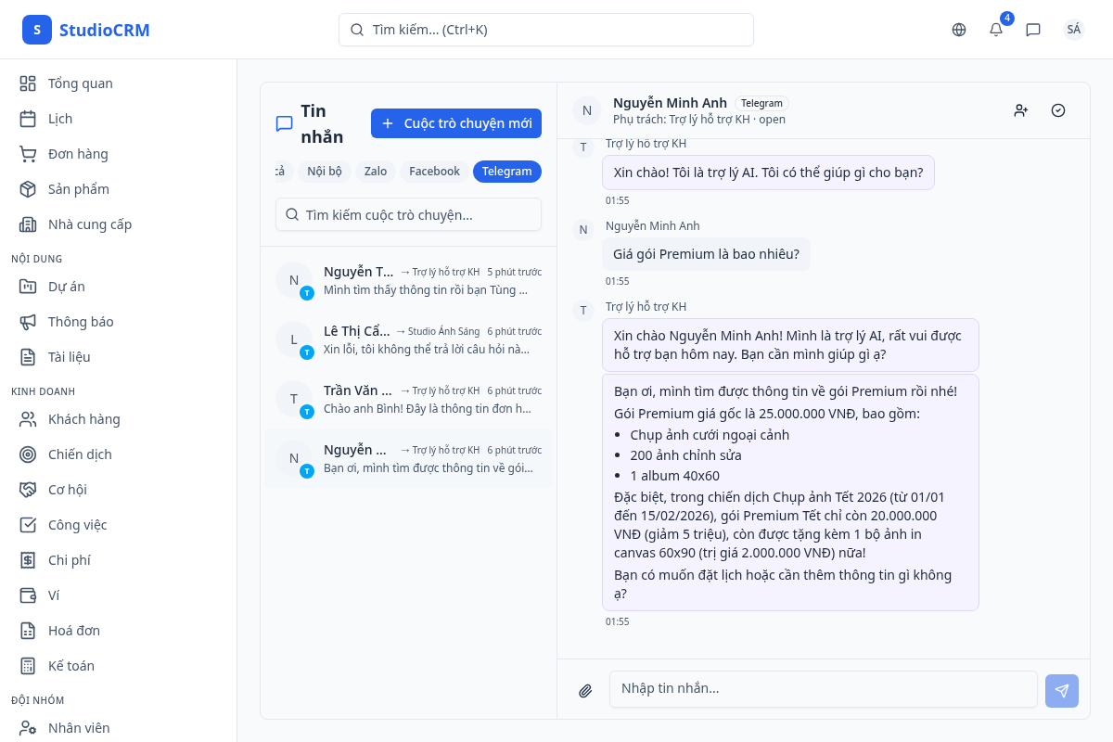This screenshot has width=1113, height=742.
Task: Mark conversation resolved with checkmark circle icon
Action: (x=1058, y=110)
